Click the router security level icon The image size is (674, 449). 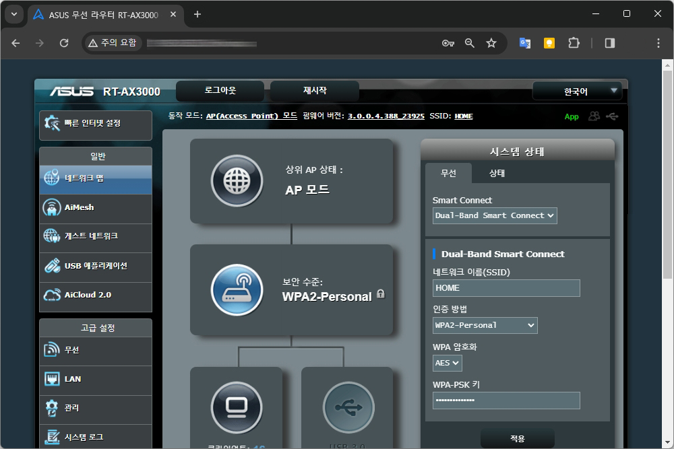click(x=237, y=289)
